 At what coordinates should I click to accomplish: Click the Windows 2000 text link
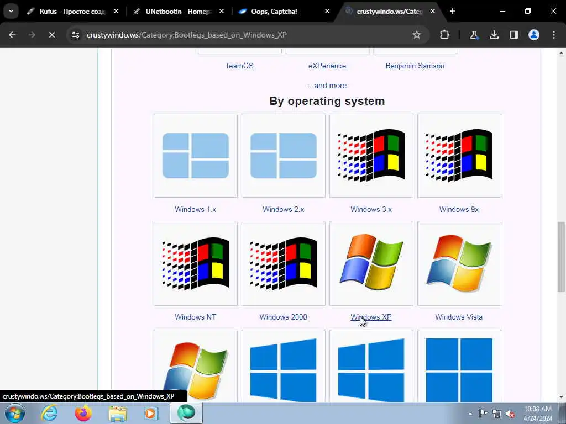(284, 317)
